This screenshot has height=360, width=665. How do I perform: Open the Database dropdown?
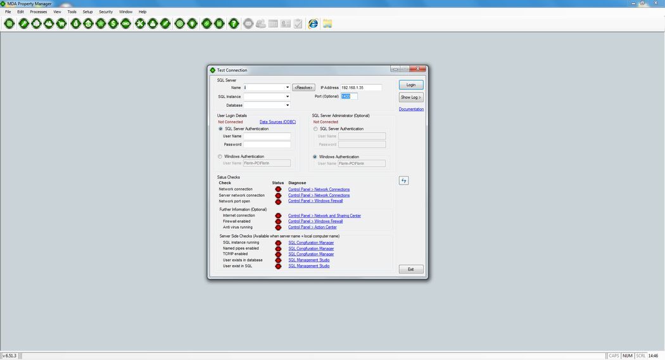287,106
